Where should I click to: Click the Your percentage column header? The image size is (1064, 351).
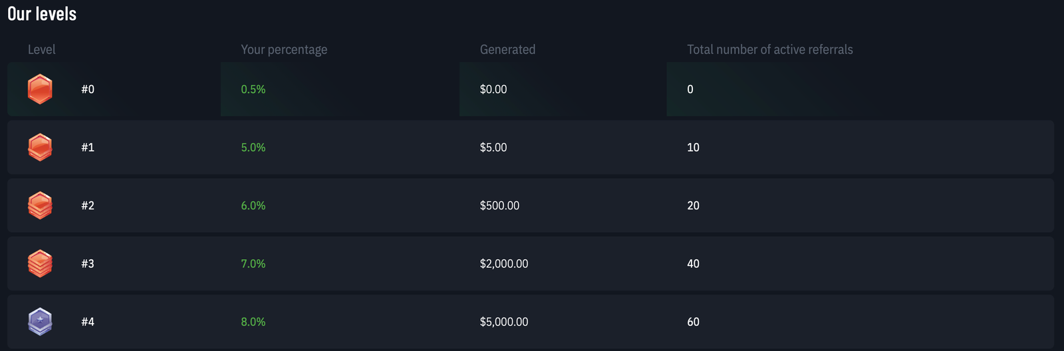point(284,50)
